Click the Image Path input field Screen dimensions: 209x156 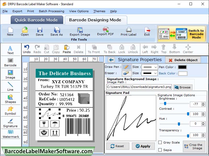tap(139, 87)
